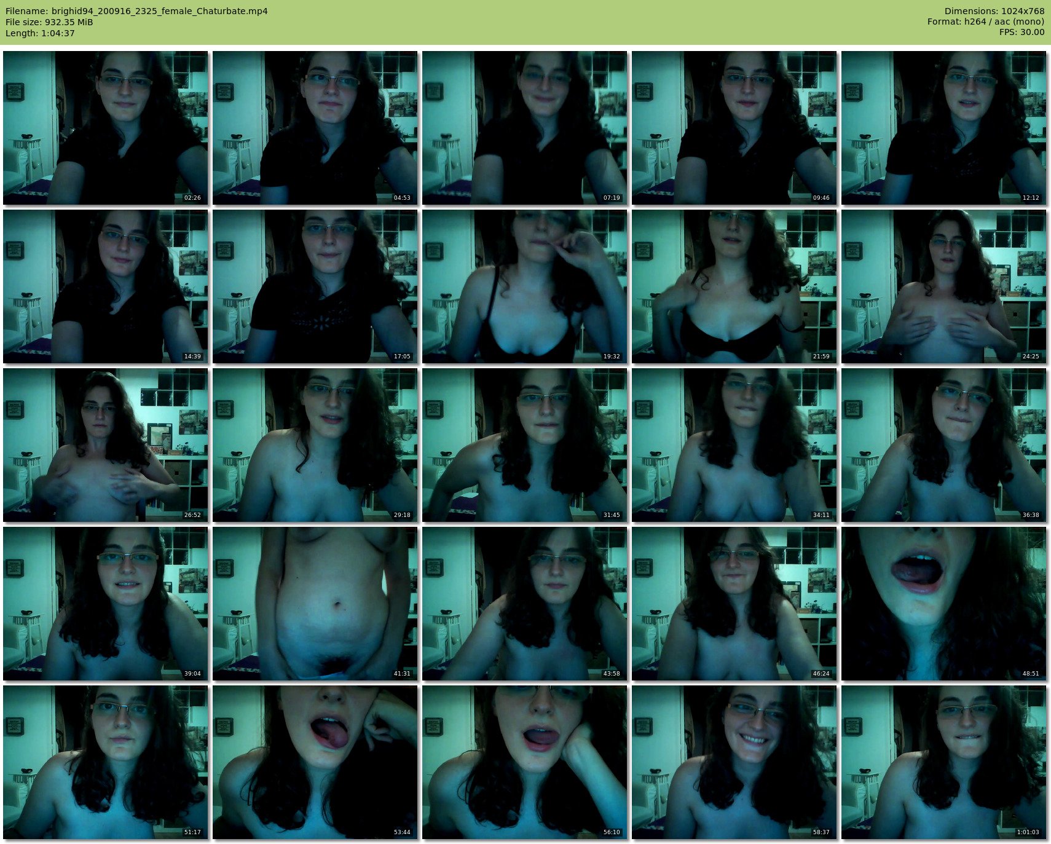
Task: Select the frame marked 04:53
Action: [315, 127]
